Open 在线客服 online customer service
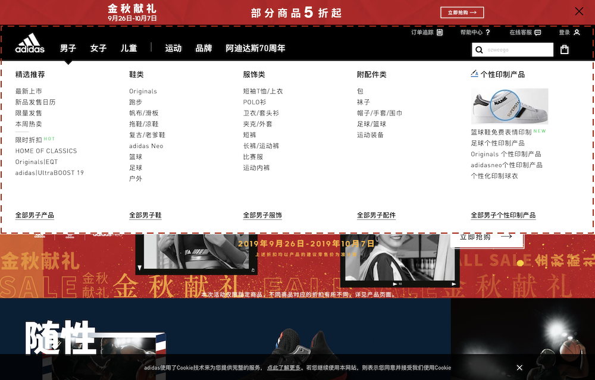The image size is (595, 380). (x=525, y=32)
